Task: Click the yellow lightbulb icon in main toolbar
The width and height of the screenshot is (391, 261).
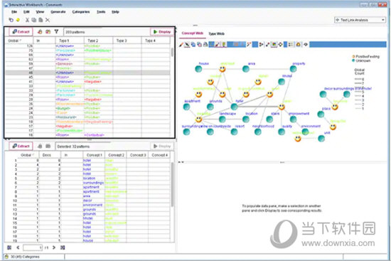Action: (18, 20)
